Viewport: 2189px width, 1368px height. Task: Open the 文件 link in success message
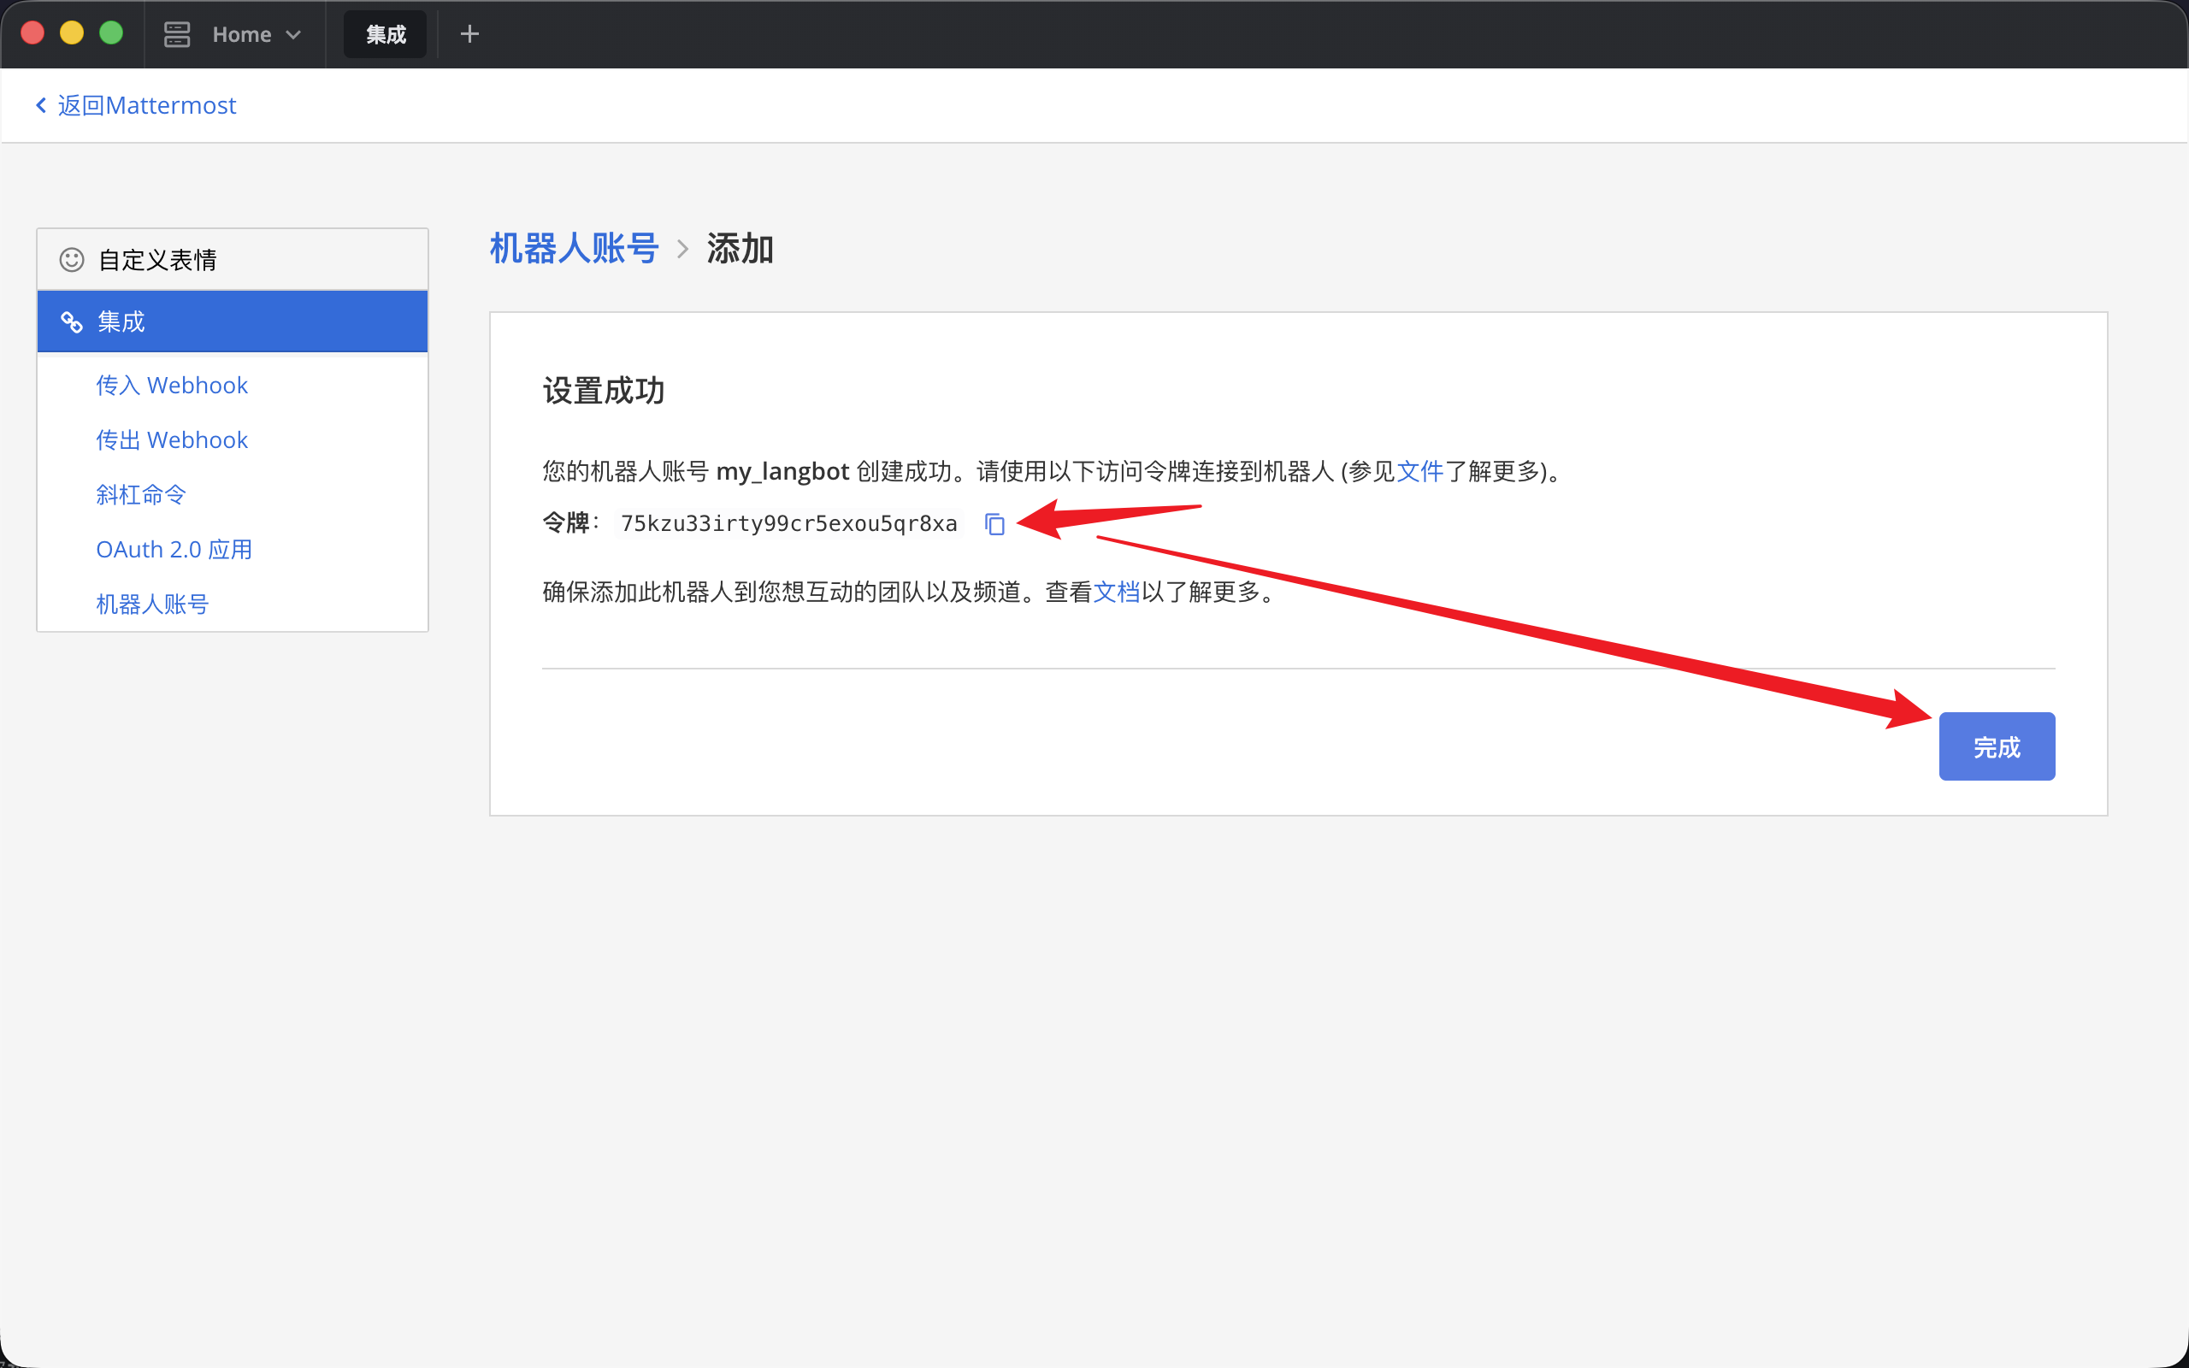point(1420,471)
